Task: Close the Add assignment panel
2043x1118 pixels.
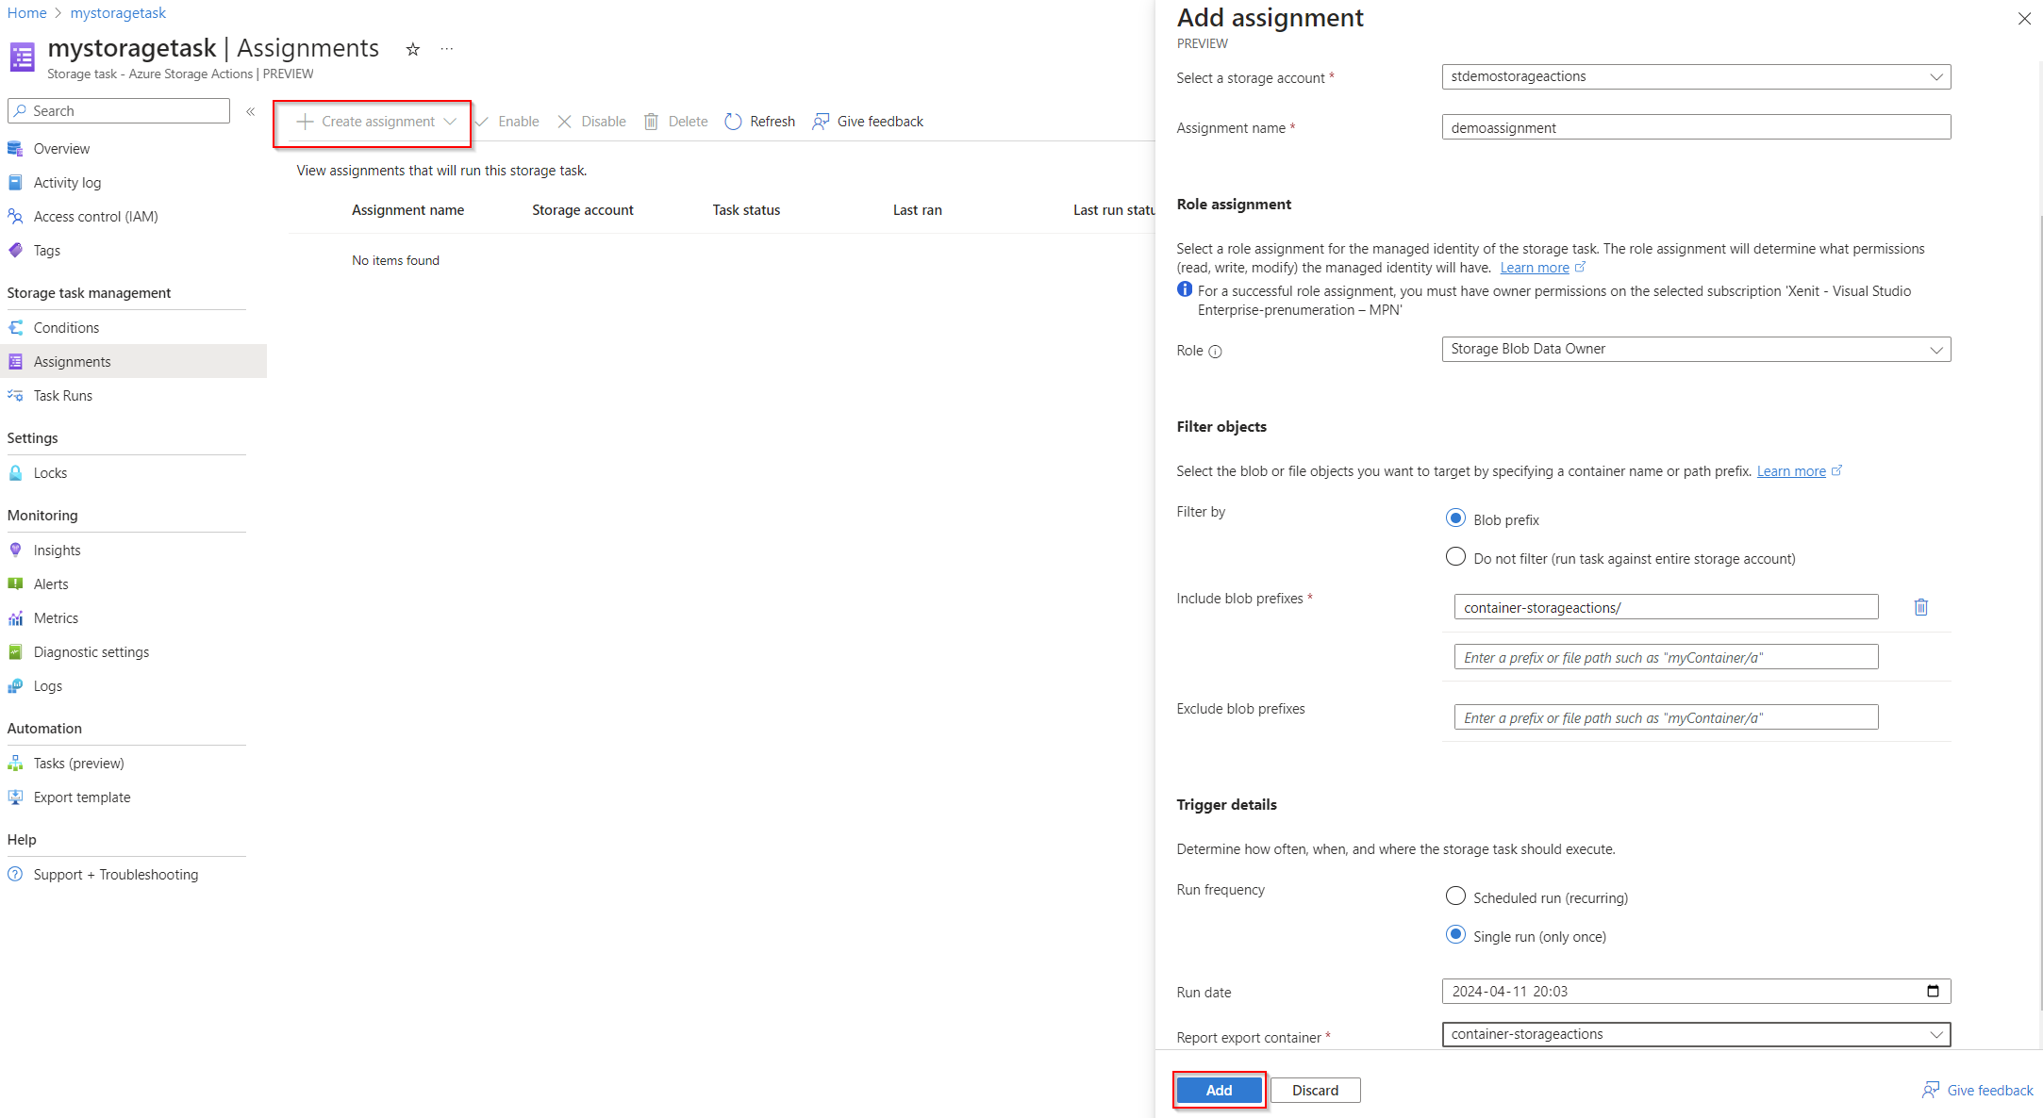Action: click(x=2024, y=19)
